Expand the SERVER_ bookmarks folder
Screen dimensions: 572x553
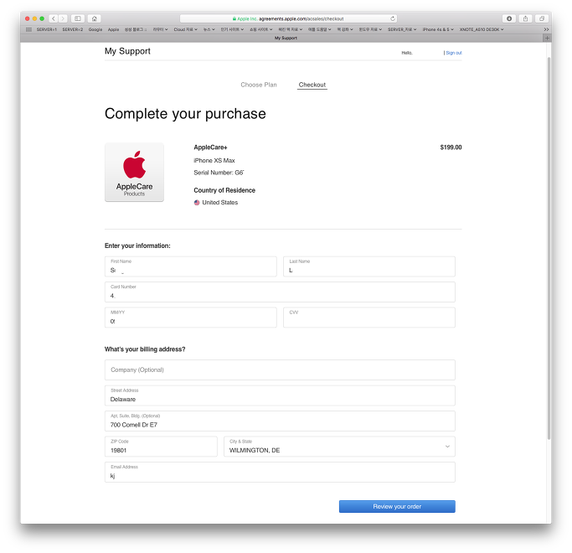(x=402, y=29)
